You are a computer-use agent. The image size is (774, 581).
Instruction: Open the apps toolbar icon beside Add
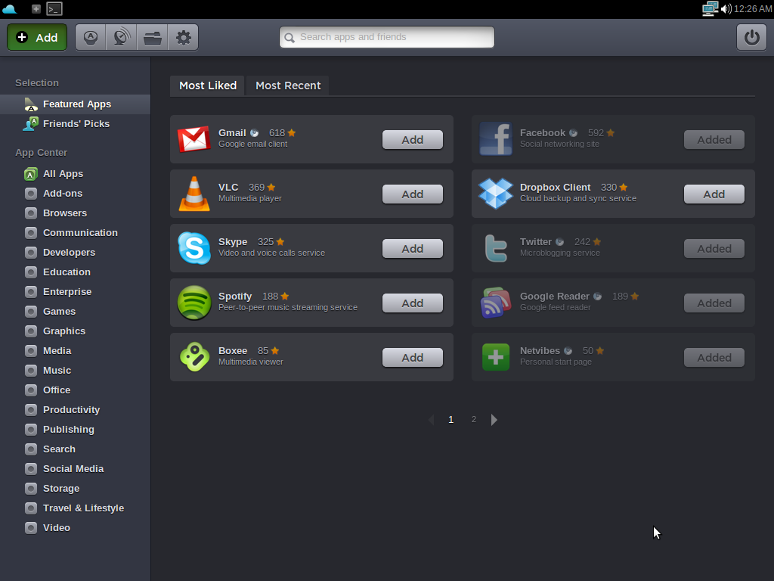click(91, 38)
